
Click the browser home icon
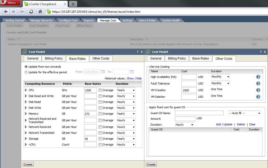coord(40,11)
